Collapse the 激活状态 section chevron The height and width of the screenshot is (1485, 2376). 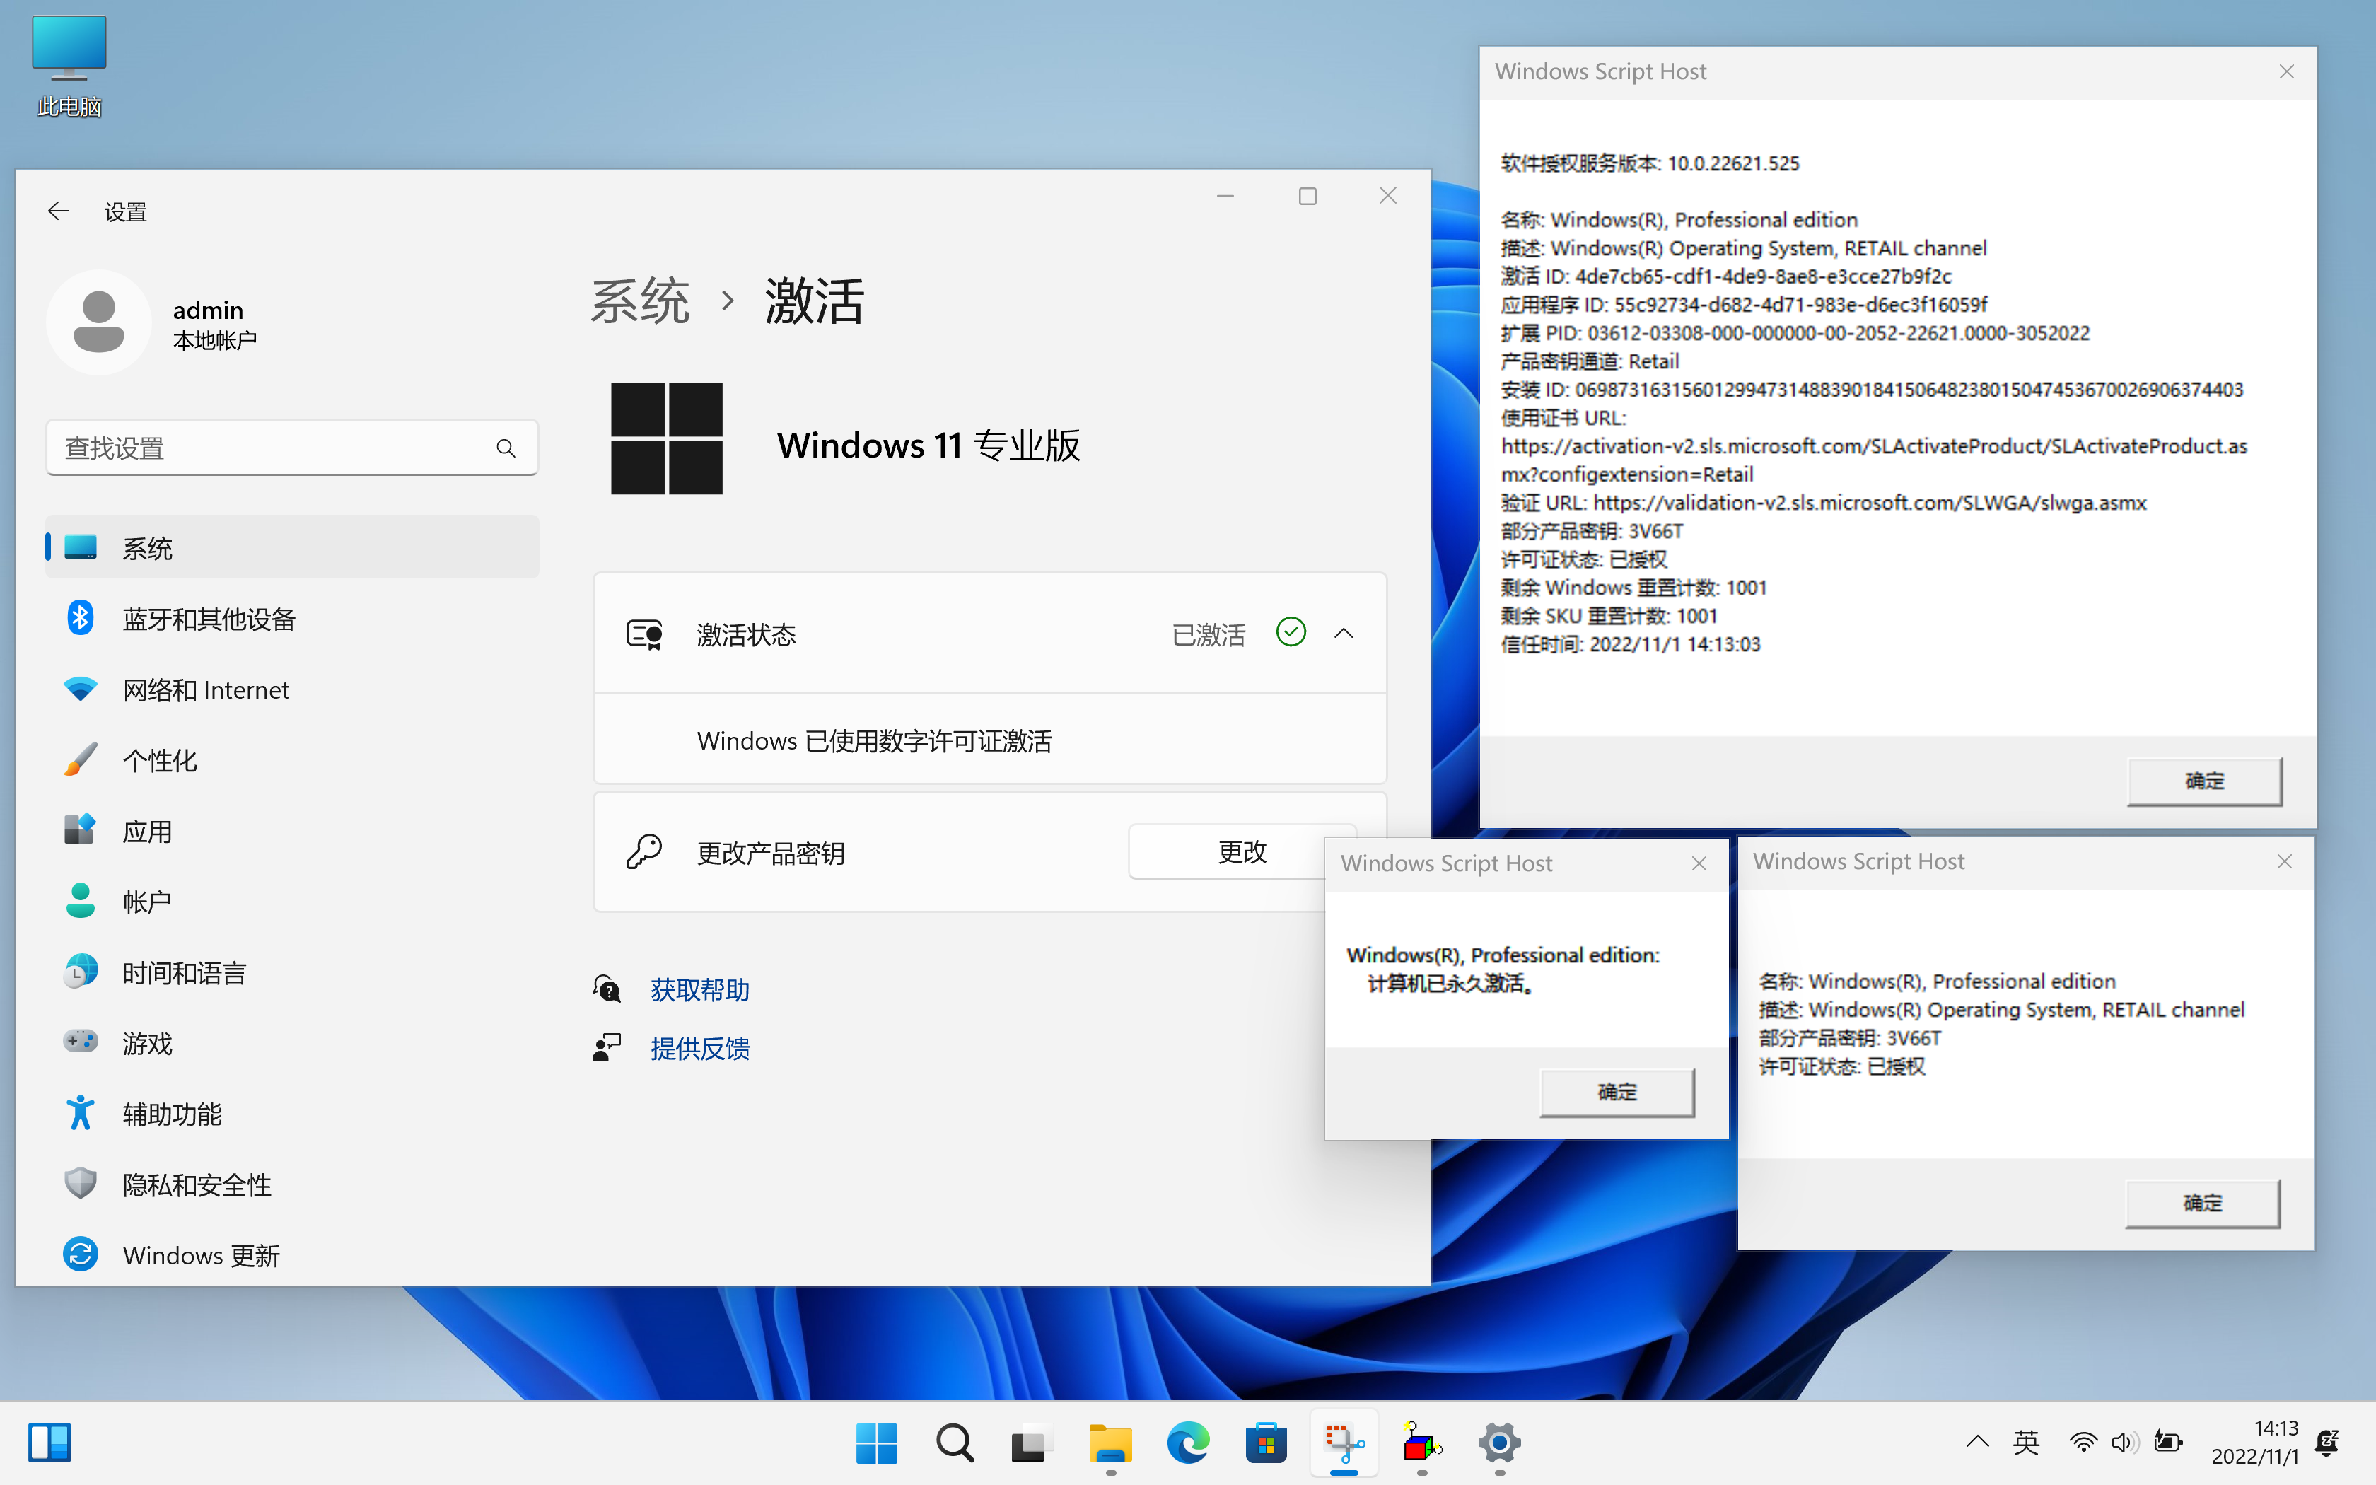[1344, 634]
